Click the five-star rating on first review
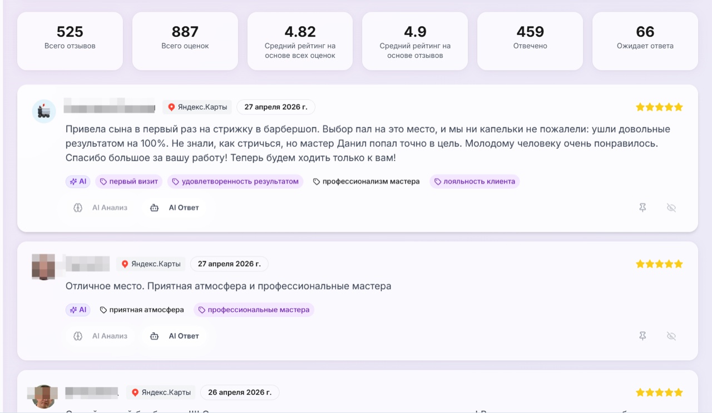The width and height of the screenshot is (712, 413). click(659, 107)
